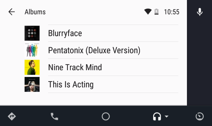The height and width of the screenshot is (126, 212).
Task: Go back using the left arrow
Action: pyautogui.click(x=12, y=12)
